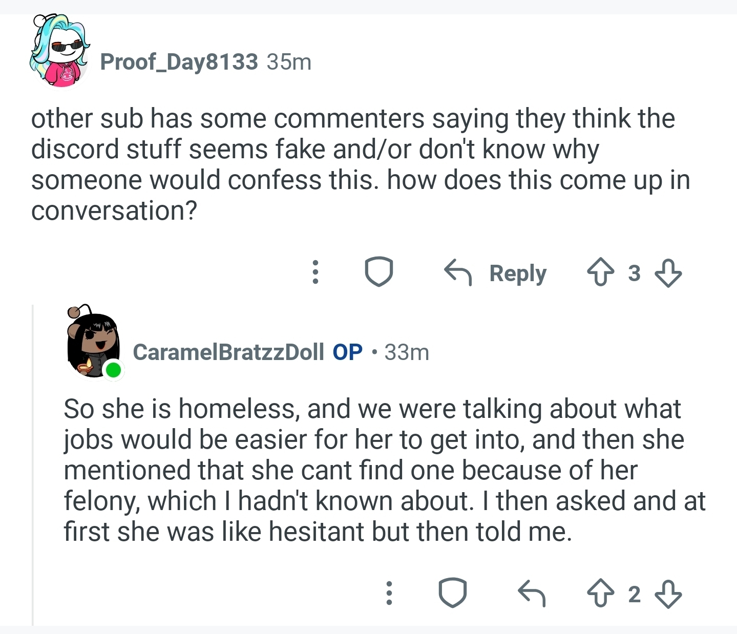This screenshot has width=737, height=634.
Task: Upvote CaramelBratzzDoll's reply
Action: click(x=600, y=594)
